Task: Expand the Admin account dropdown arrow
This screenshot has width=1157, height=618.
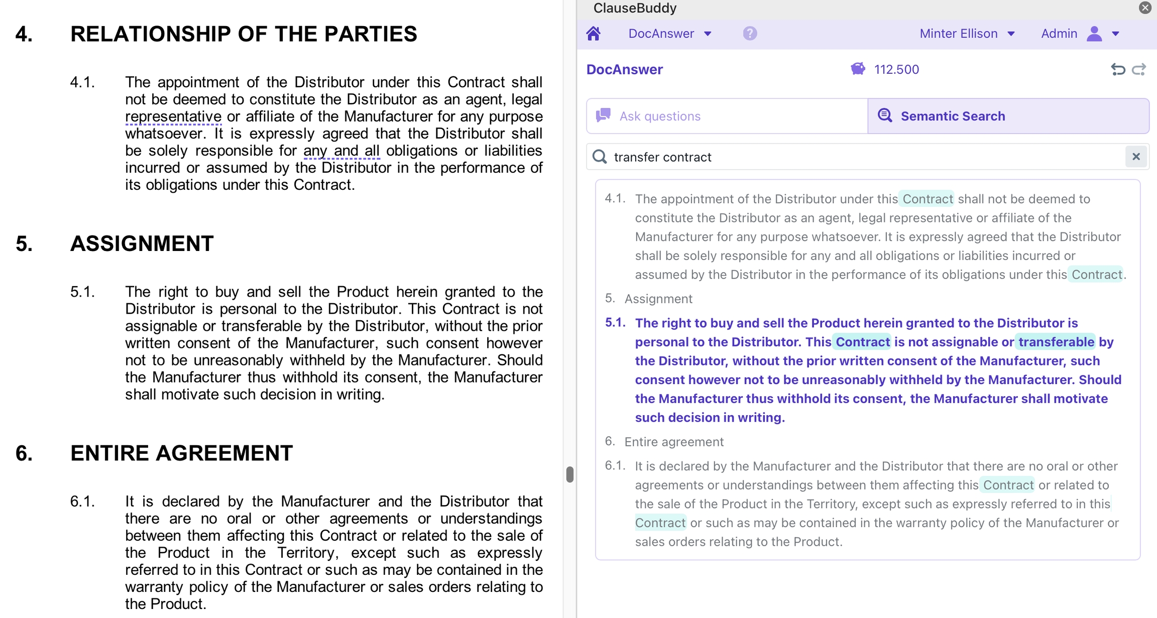Action: [1116, 34]
